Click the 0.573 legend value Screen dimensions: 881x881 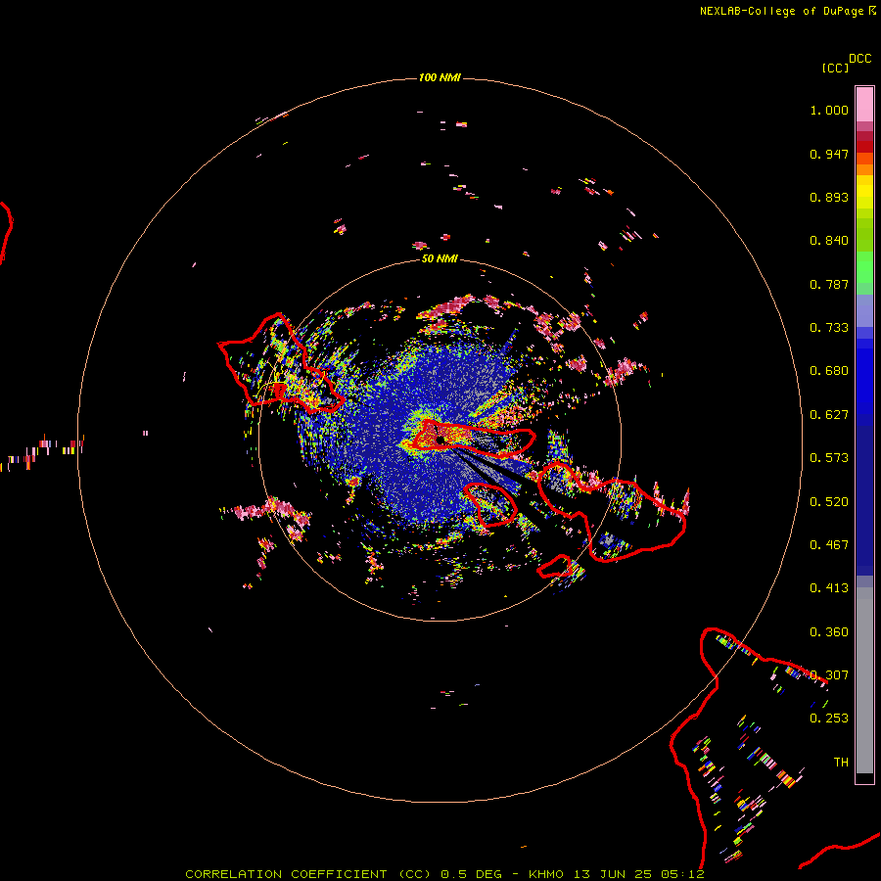tap(829, 458)
